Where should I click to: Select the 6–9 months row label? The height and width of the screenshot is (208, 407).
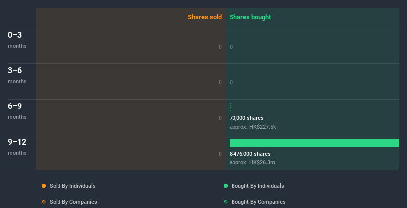16,106
